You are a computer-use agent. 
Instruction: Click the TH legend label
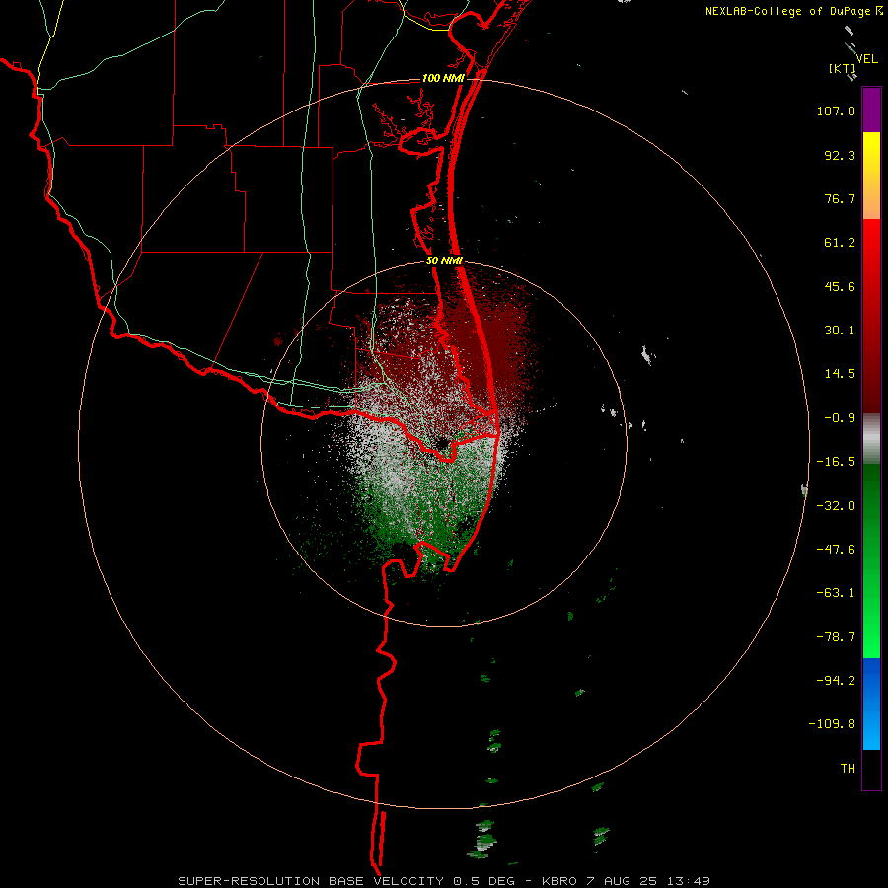click(x=848, y=768)
